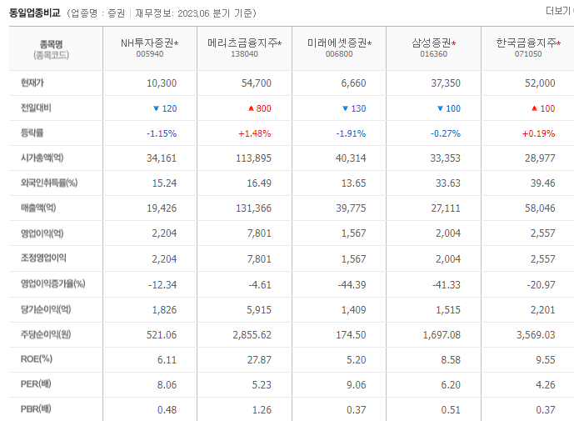Click the 등락률 row label
This screenshot has width=574, height=421.
tap(32, 133)
